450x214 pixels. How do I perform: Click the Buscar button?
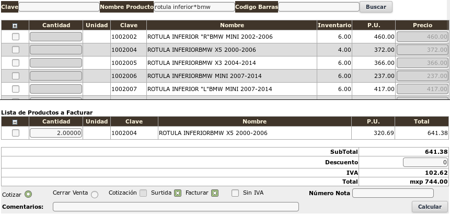[x=376, y=7]
